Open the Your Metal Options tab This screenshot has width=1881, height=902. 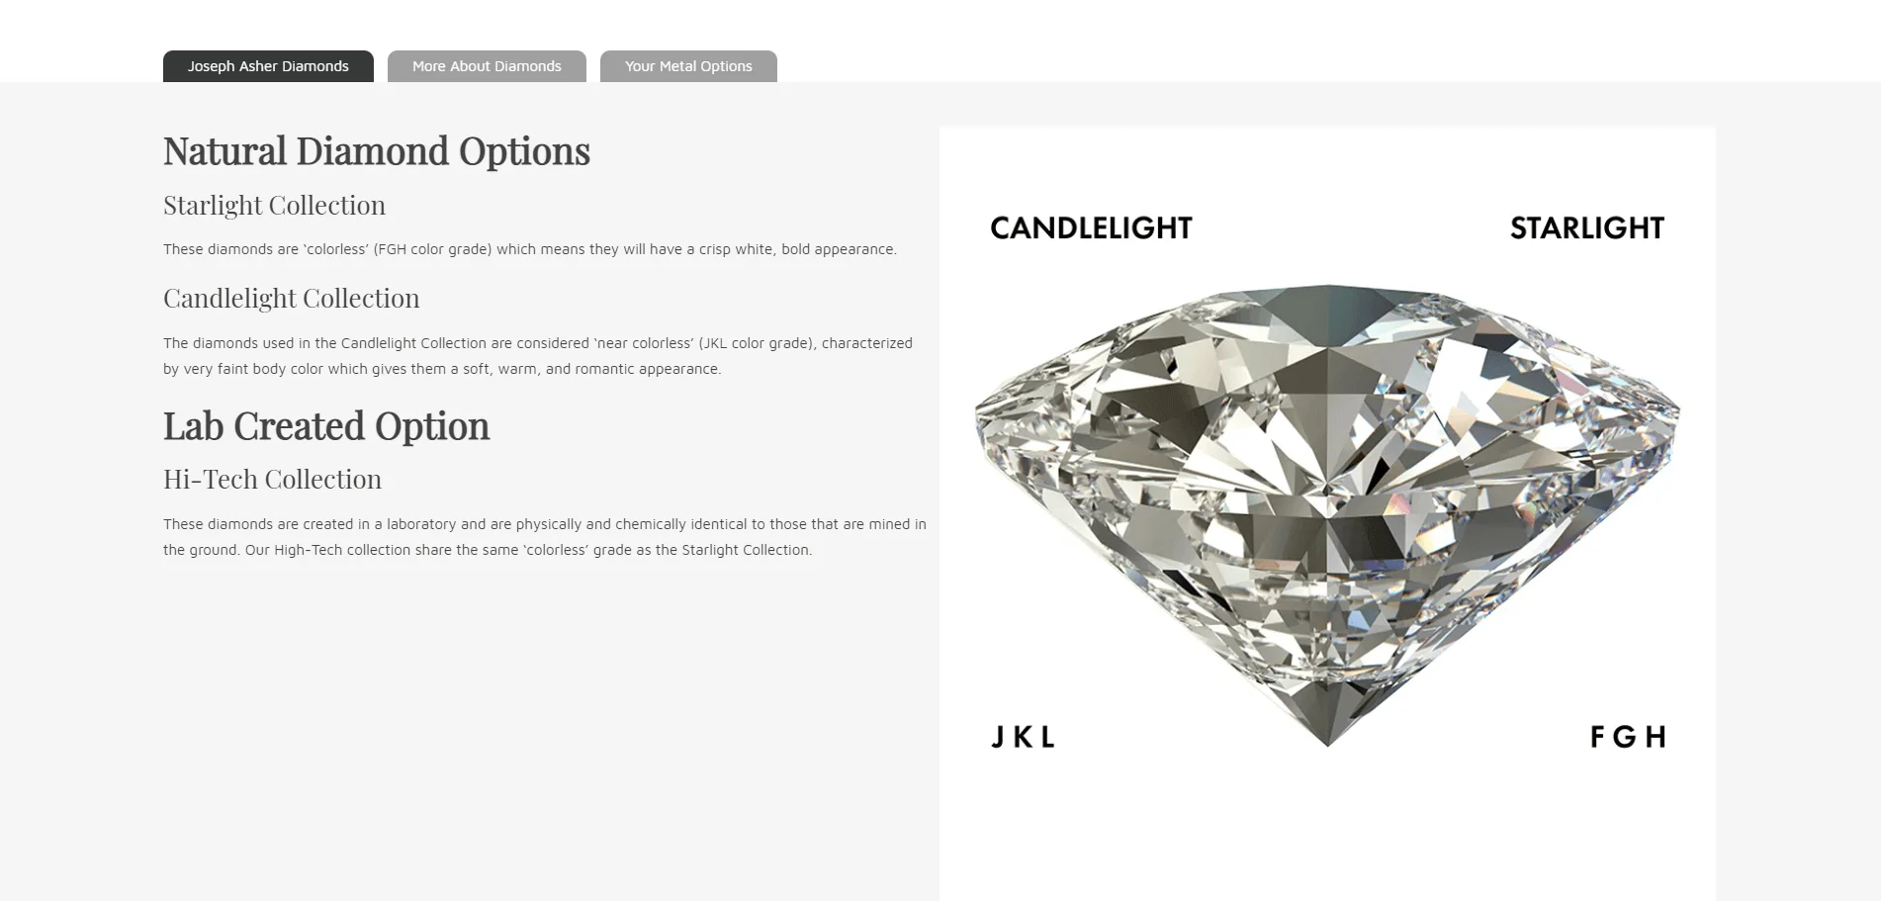click(688, 66)
